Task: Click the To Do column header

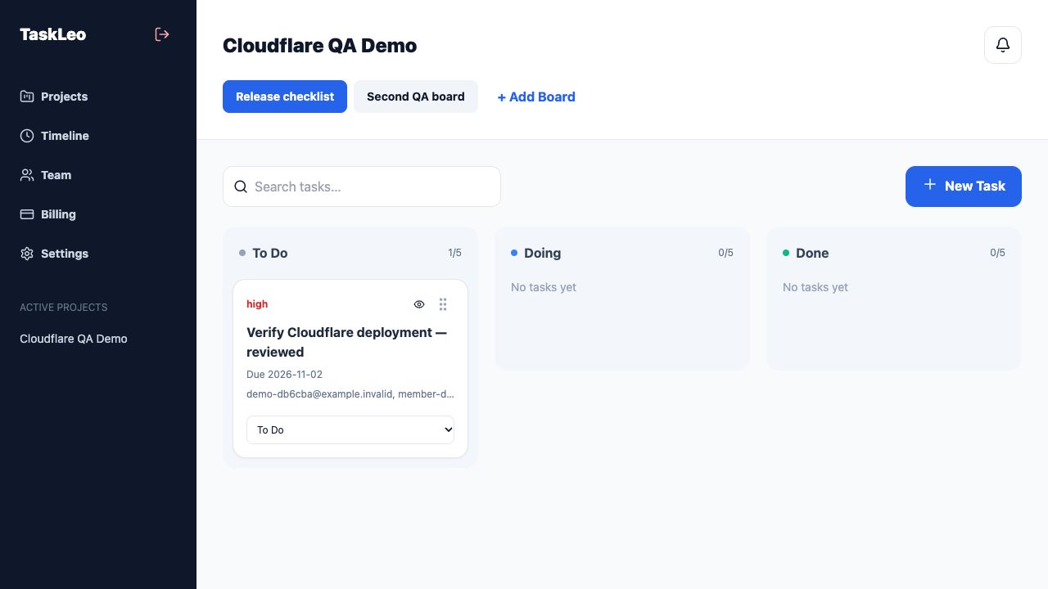Action: pyautogui.click(x=270, y=254)
